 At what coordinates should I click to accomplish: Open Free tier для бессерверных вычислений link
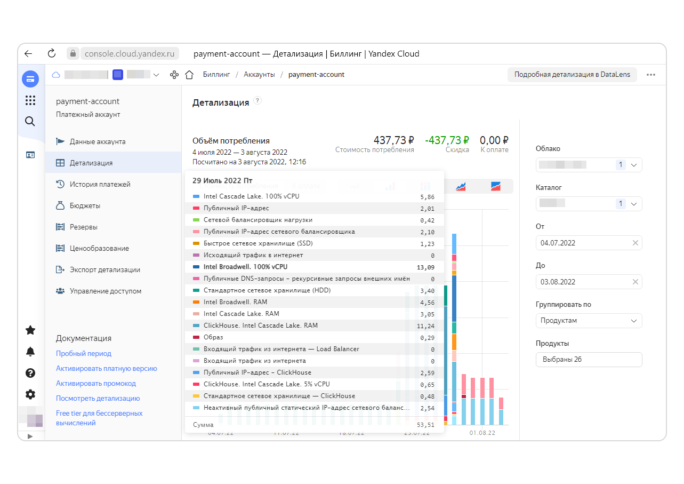click(99, 418)
